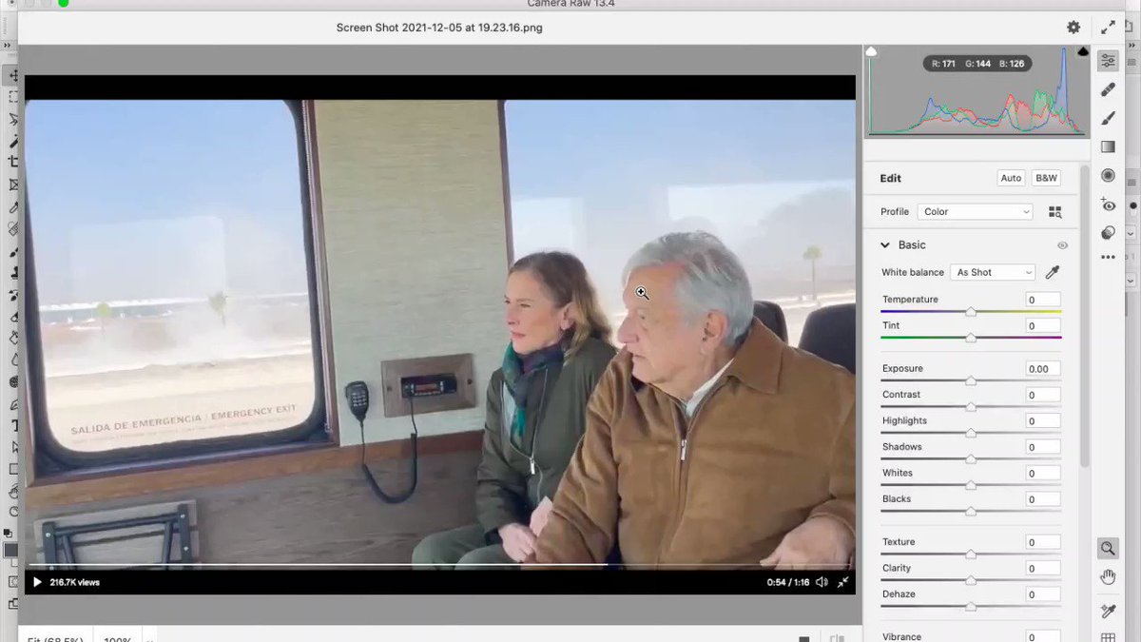The width and height of the screenshot is (1141, 642).
Task: Click the Blacks slider handle
Action: [971, 511]
